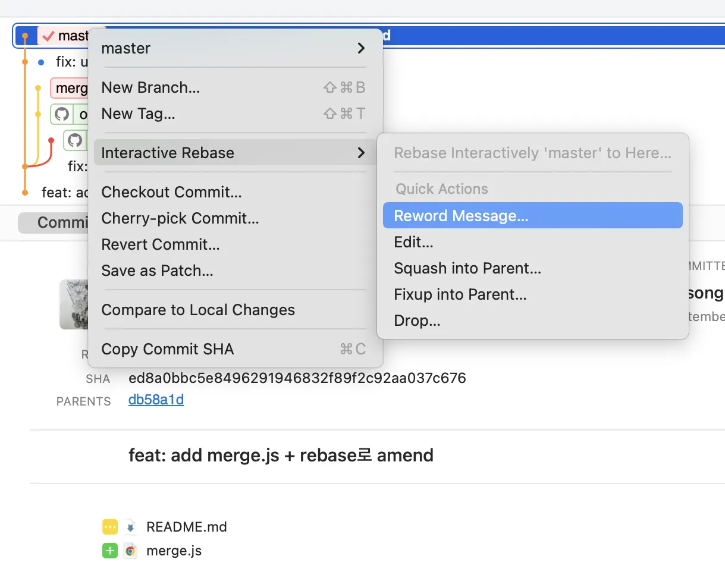The image size is (725, 575).
Task: Select Squash into Parent
Action: 467,268
